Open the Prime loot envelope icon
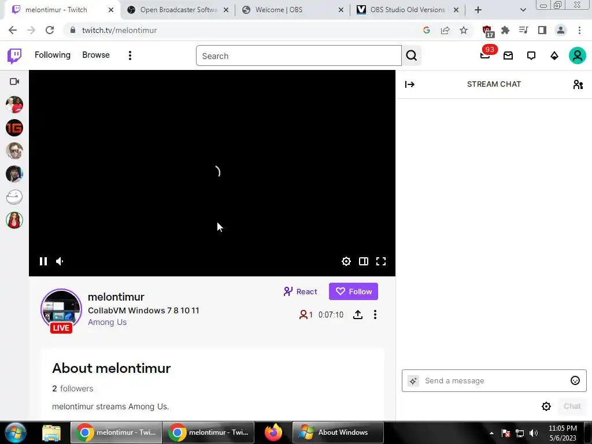The width and height of the screenshot is (592, 444). 508,56
